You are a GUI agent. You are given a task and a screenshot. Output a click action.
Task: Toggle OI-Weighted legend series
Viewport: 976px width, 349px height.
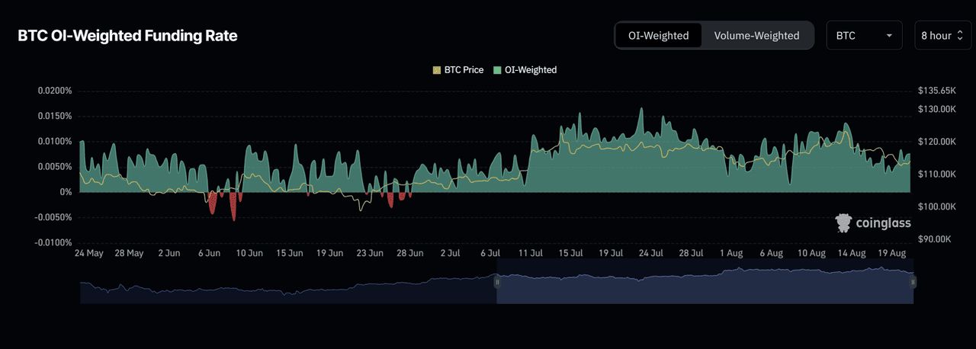(x=525, y=70)
